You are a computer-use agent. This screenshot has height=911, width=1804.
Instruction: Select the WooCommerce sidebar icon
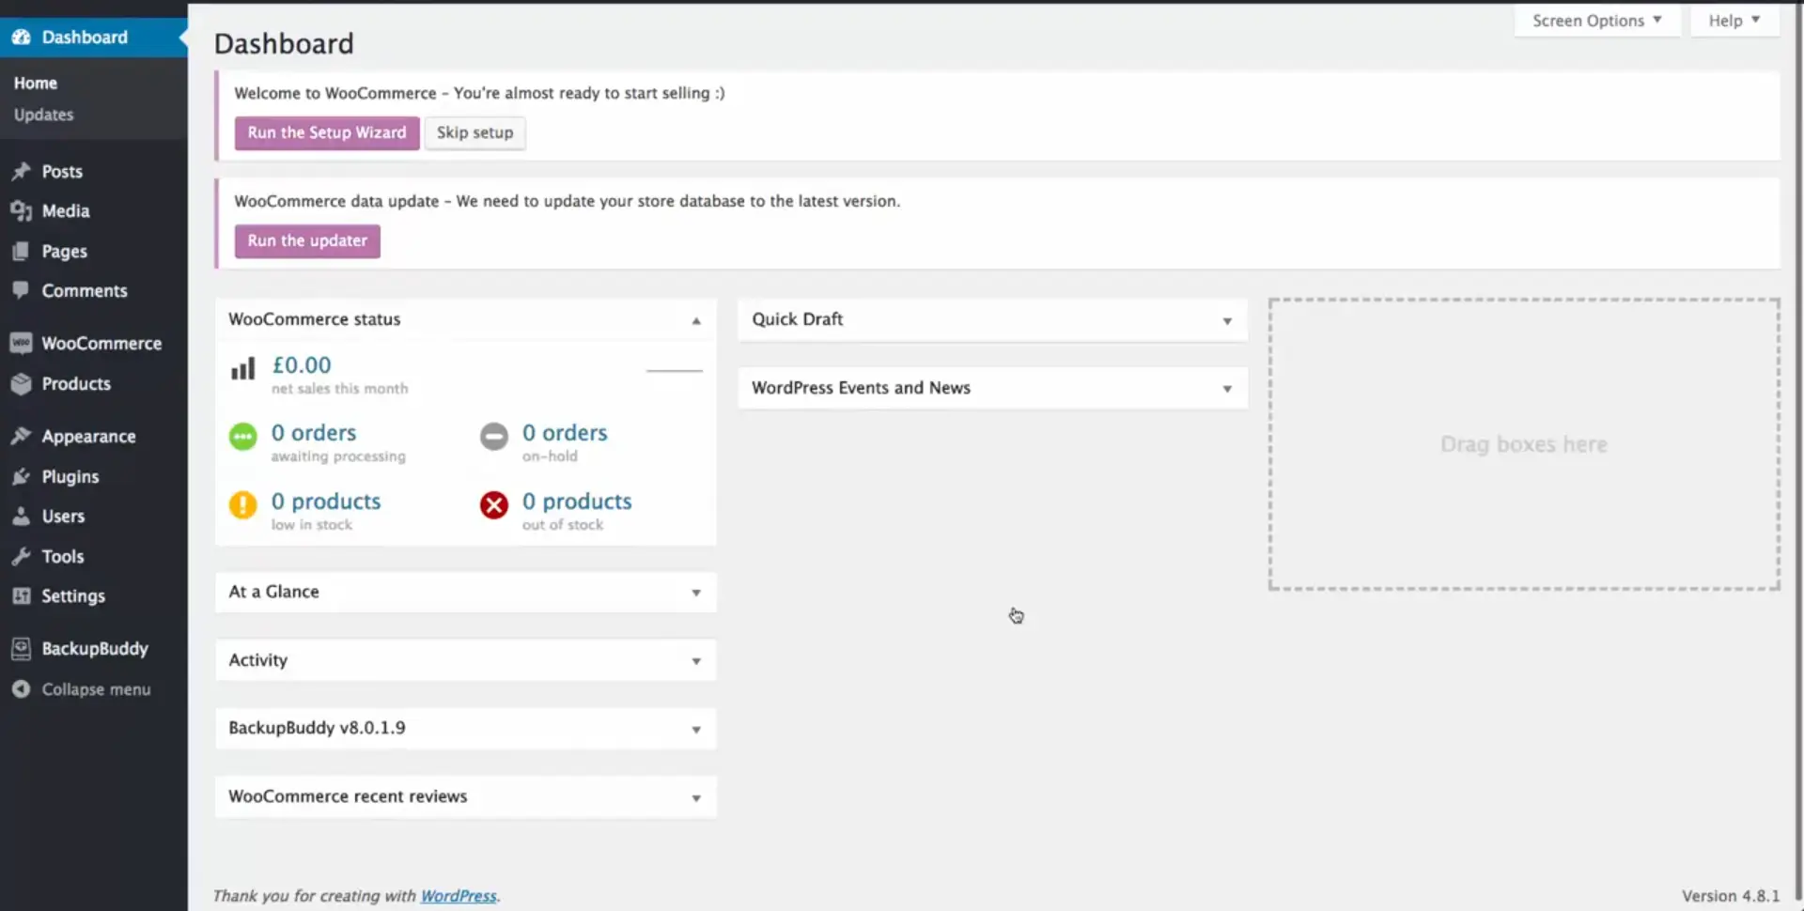(x=22, y=343)
